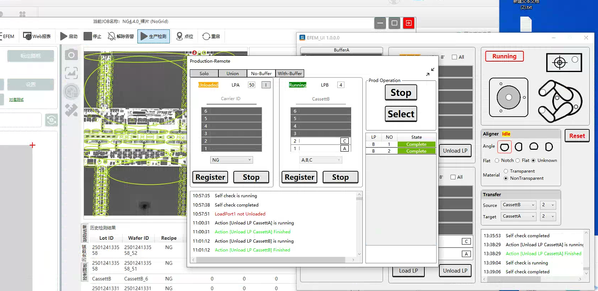
Task: Collapse Production-Remote with the shrink arrows icon
Action: 430,72
